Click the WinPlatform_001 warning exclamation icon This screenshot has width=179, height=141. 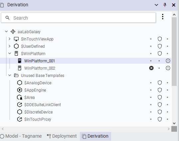tap(168, 61)
